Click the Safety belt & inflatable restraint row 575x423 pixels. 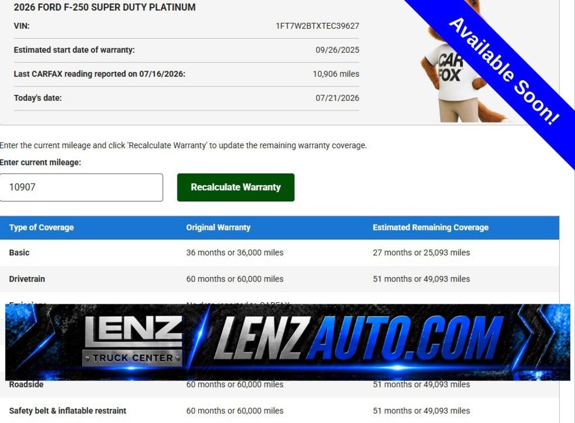(280, 411)
